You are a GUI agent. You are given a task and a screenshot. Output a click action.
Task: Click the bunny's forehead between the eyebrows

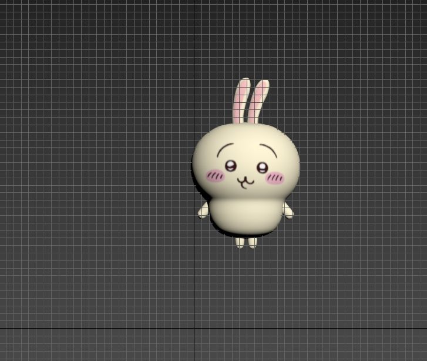(x=247, y=144)
